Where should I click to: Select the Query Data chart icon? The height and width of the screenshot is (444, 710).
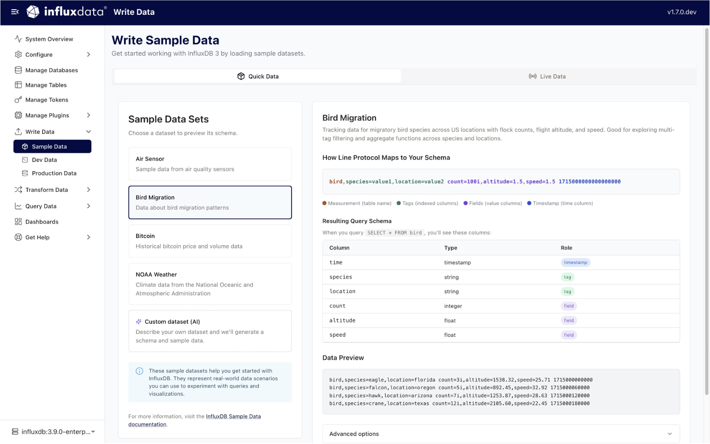18,206
